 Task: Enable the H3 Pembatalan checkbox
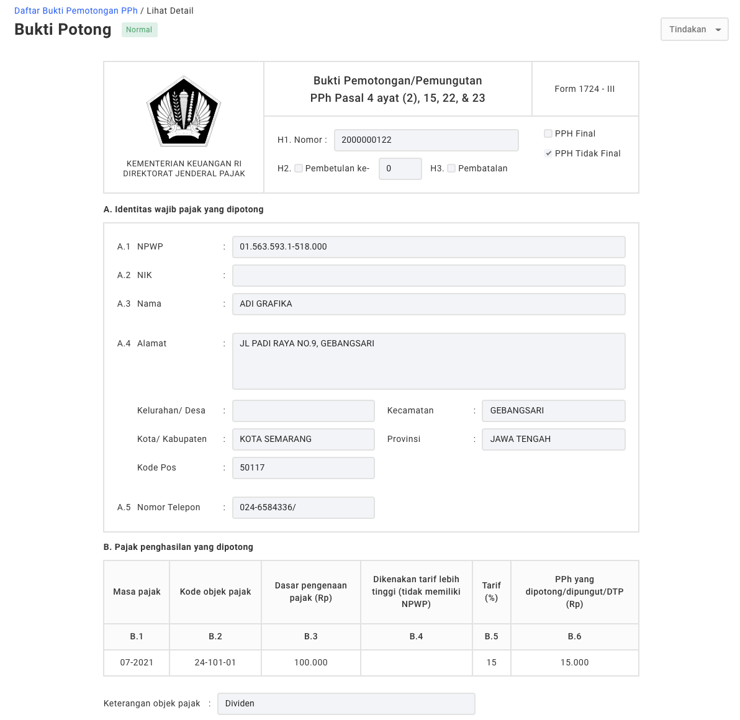pyautogui.click(x=451, y=168)
